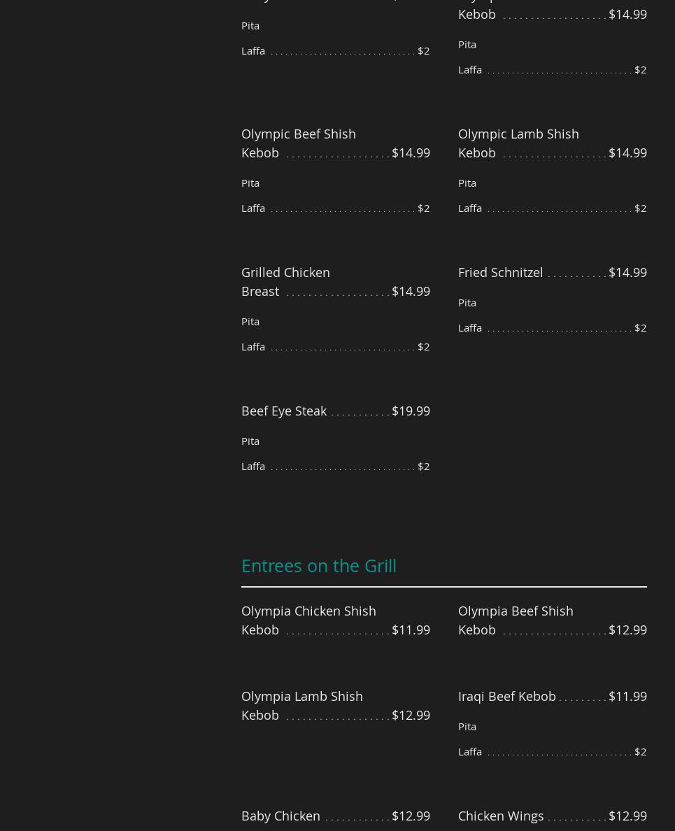The image size is (675, 831).
Task: Click the Olympic Beef Shish Kebob item
Action: click(299, 143)
